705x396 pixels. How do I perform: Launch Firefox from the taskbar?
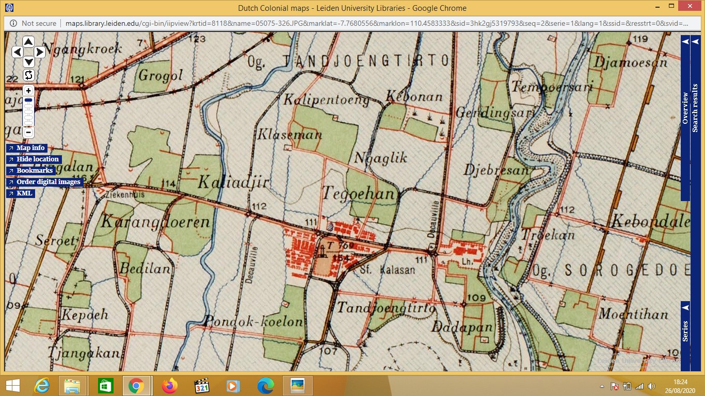[x=169, y=386]
